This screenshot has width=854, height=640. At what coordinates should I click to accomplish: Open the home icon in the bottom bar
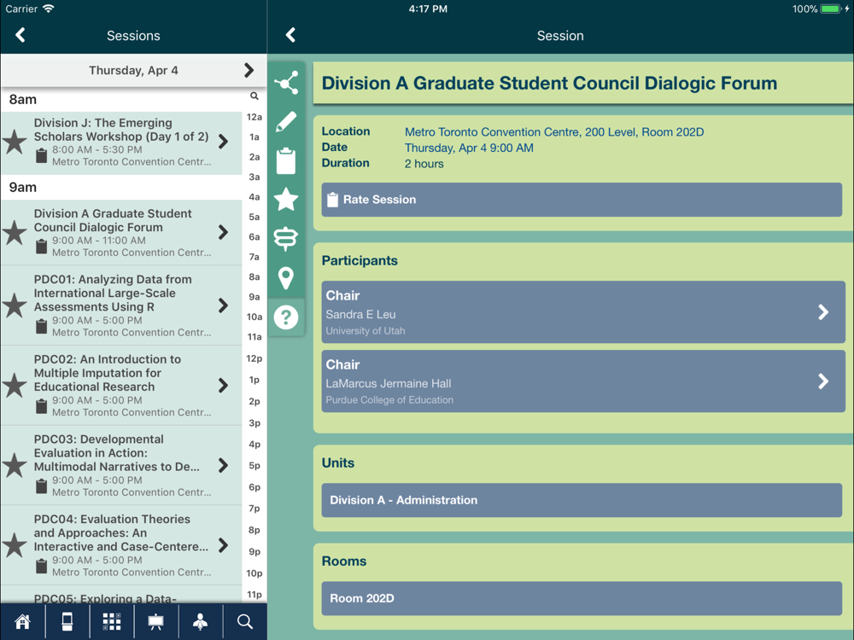coord(23,622)
